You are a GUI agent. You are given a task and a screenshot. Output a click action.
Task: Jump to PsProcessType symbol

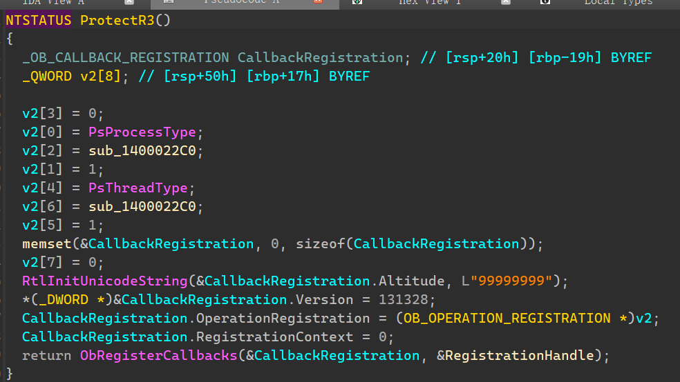click(142, 132)
